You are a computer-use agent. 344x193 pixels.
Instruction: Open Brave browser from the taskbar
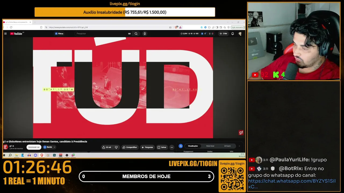click(42, 155)
